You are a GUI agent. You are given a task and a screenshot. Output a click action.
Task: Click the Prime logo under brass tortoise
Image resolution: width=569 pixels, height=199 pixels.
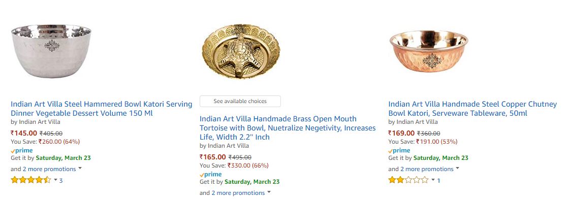pyautogui.click(x=210, y=174)
